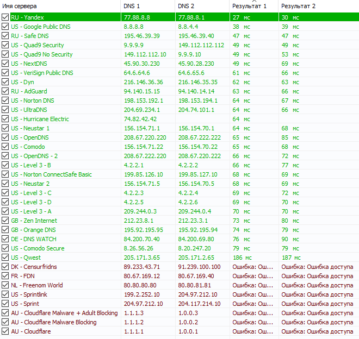
Task: Disable the RU - AdGuard server checkbox
Action: (5, 91)
